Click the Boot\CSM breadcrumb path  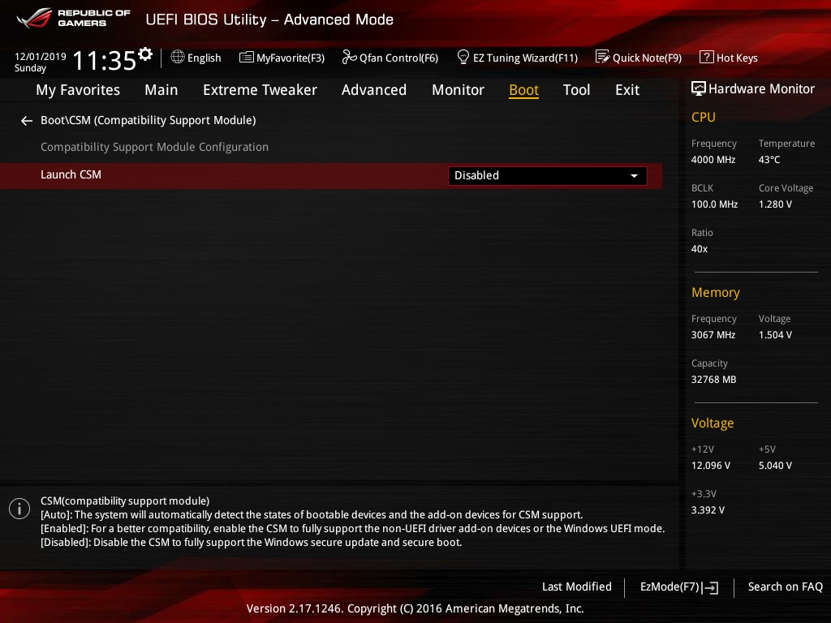[x=149, y=120]
